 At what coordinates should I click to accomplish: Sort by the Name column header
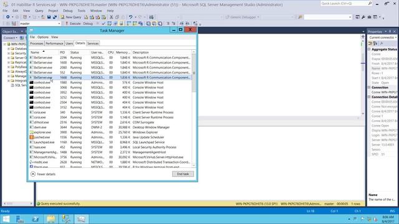pos(44,52)
